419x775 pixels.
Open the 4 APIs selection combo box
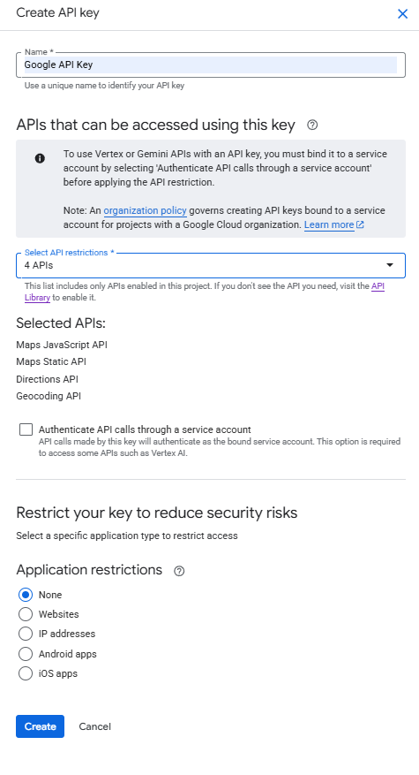tap(211, 265)
